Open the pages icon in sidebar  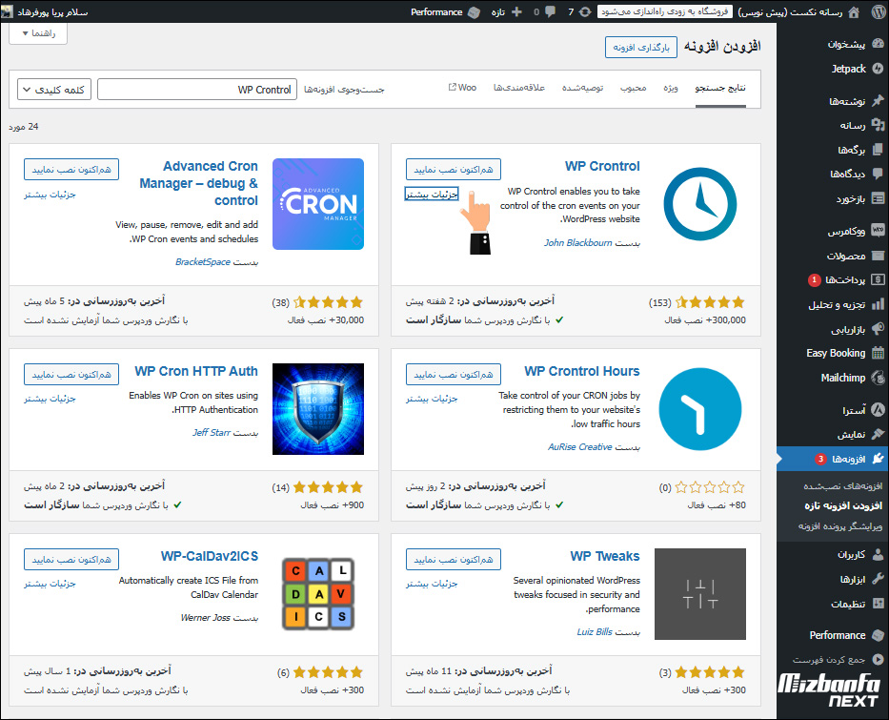tap(878, 150)
